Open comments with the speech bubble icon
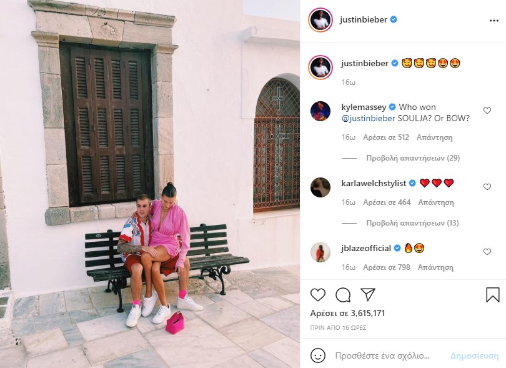The width and height of the screenshot is (506, 368). point(343,295)
